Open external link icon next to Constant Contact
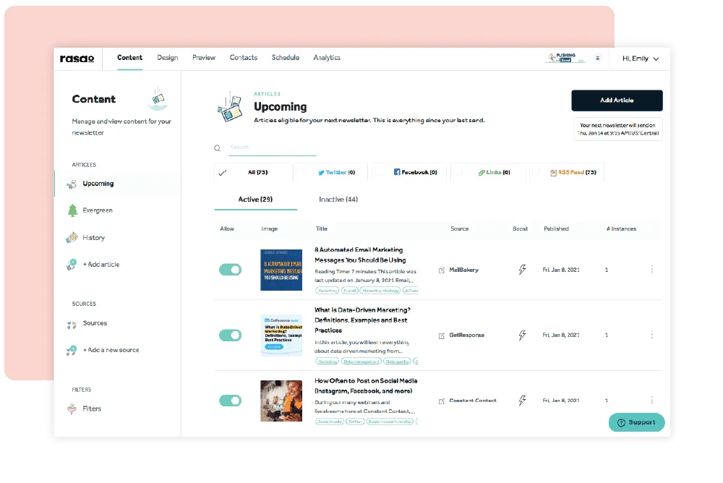723x483 pixels. tap(442, 401)
